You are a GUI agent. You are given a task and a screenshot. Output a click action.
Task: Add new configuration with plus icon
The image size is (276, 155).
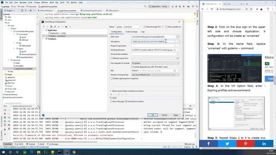[44, 27]
